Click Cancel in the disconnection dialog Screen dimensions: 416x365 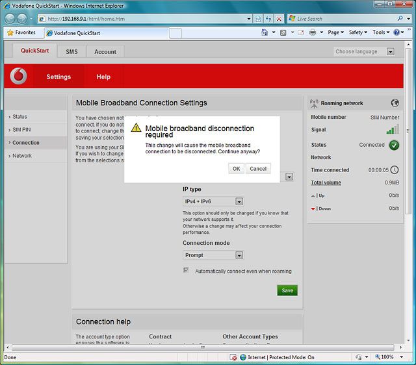[x=258, y=169]
